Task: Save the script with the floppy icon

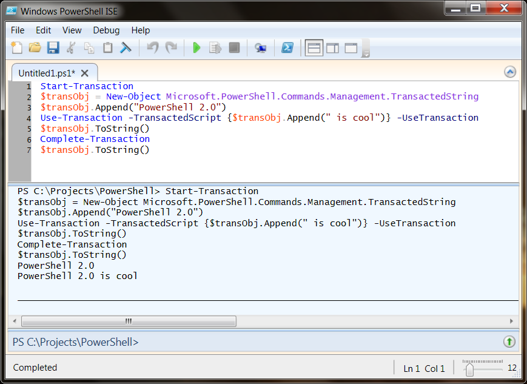Action: tap(53, 48)
